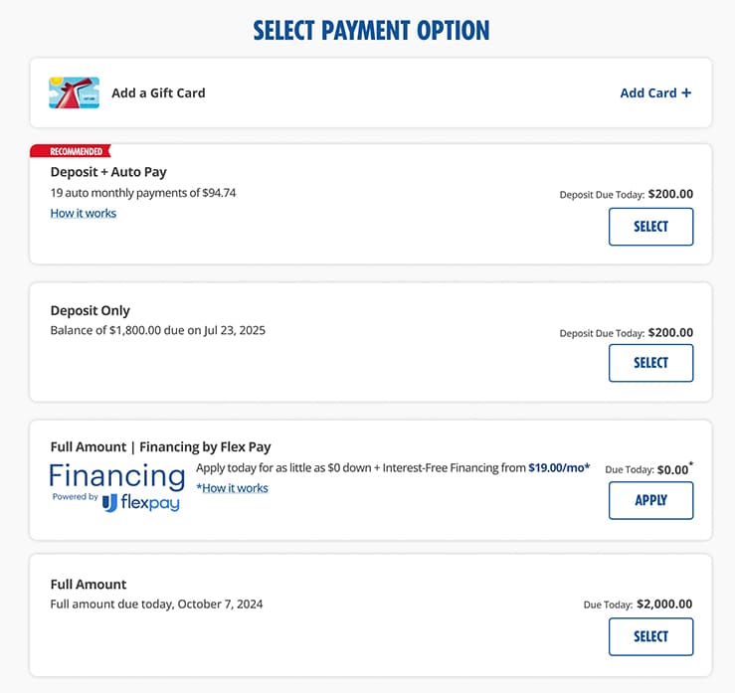Click the red Recommended ribbon badge
This screenshot has width=735, height=693.
tap(69, 151)
